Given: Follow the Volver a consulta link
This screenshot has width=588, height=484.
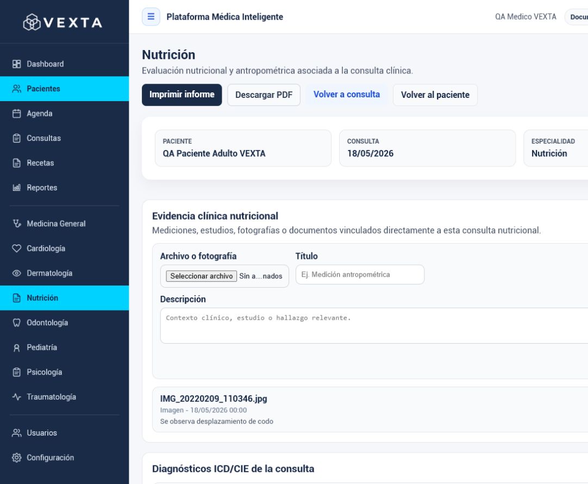Looking at the screenshot, I should [x=347, y=95].
